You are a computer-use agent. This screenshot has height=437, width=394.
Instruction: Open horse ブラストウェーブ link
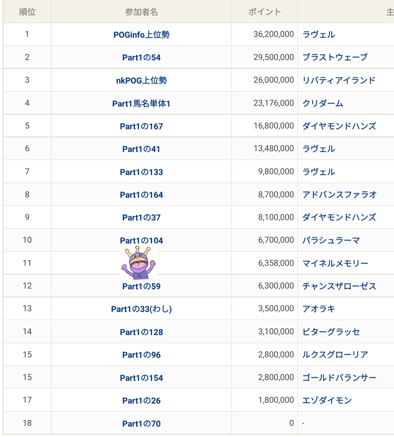335,57
